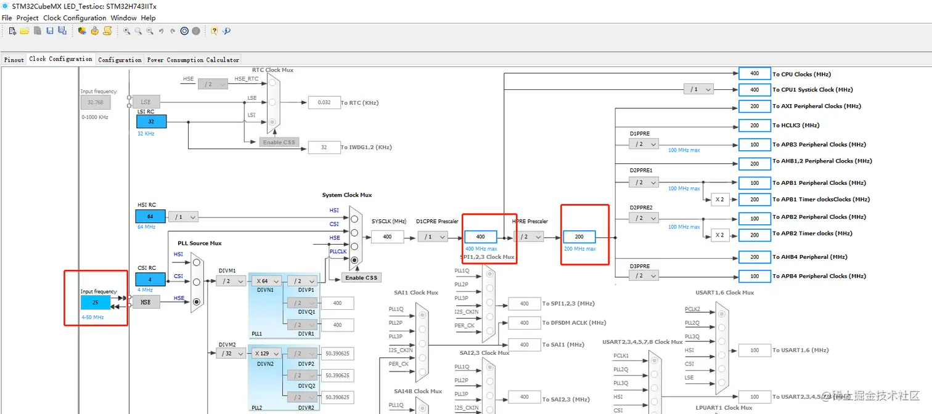The width and height of the screenshot is (932, 414).
Task: Click the Save Project floppy icon
Action: point(49,31)
